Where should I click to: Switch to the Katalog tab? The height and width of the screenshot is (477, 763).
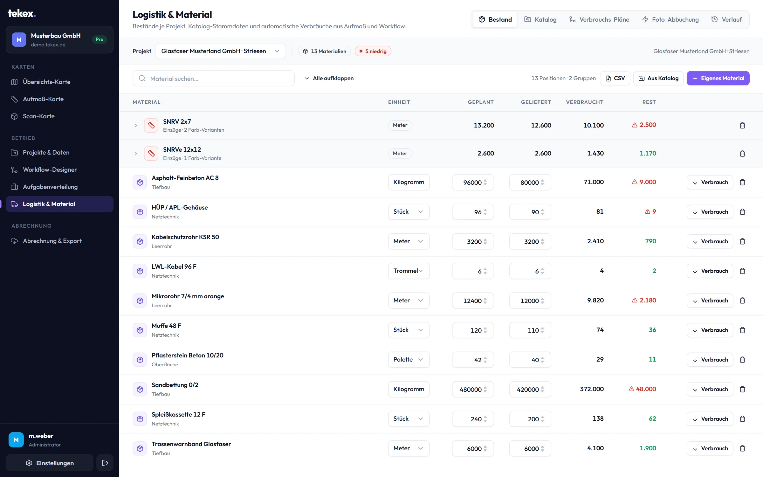pyautogui.click(x=540, y=19)
